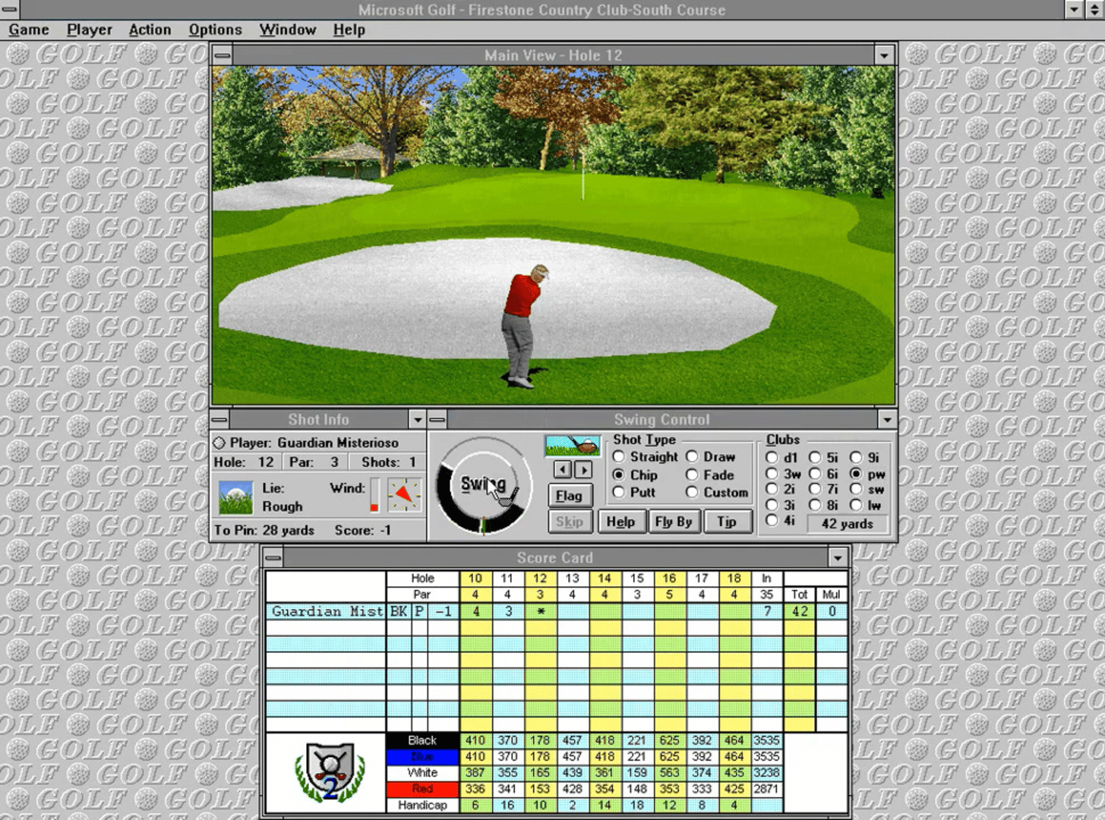
Task: Click the Skip button
Action: click(570, 522)
